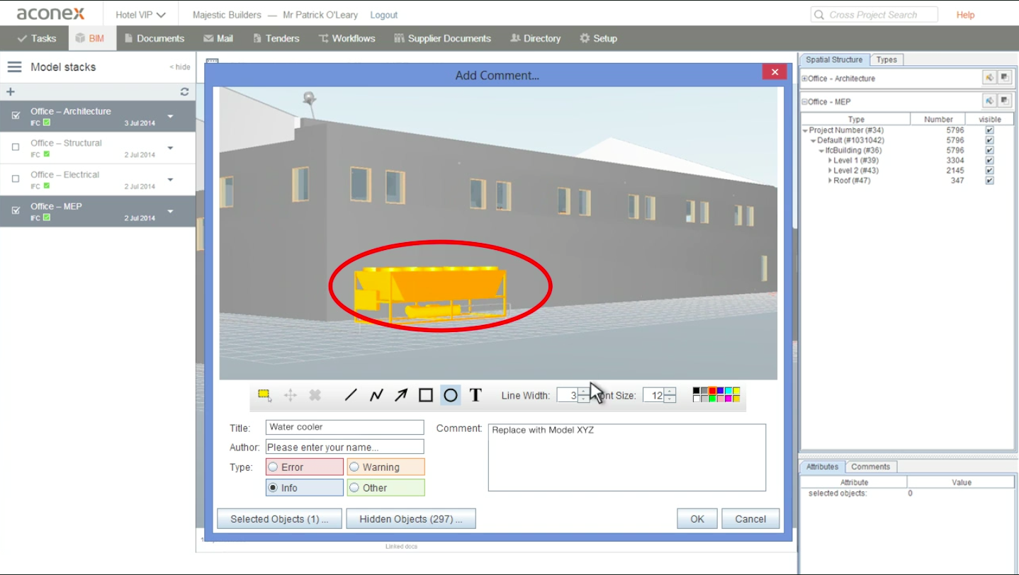Select the arrow annotation tool

tap(401, 395)
